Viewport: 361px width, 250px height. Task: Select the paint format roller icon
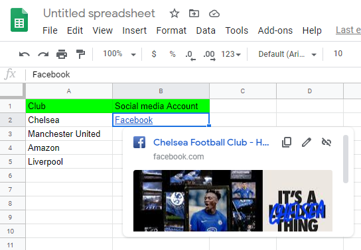[80, 54]
